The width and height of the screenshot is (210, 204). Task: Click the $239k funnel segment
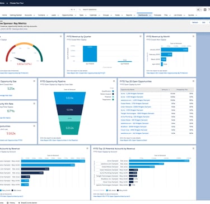[69, 110]
